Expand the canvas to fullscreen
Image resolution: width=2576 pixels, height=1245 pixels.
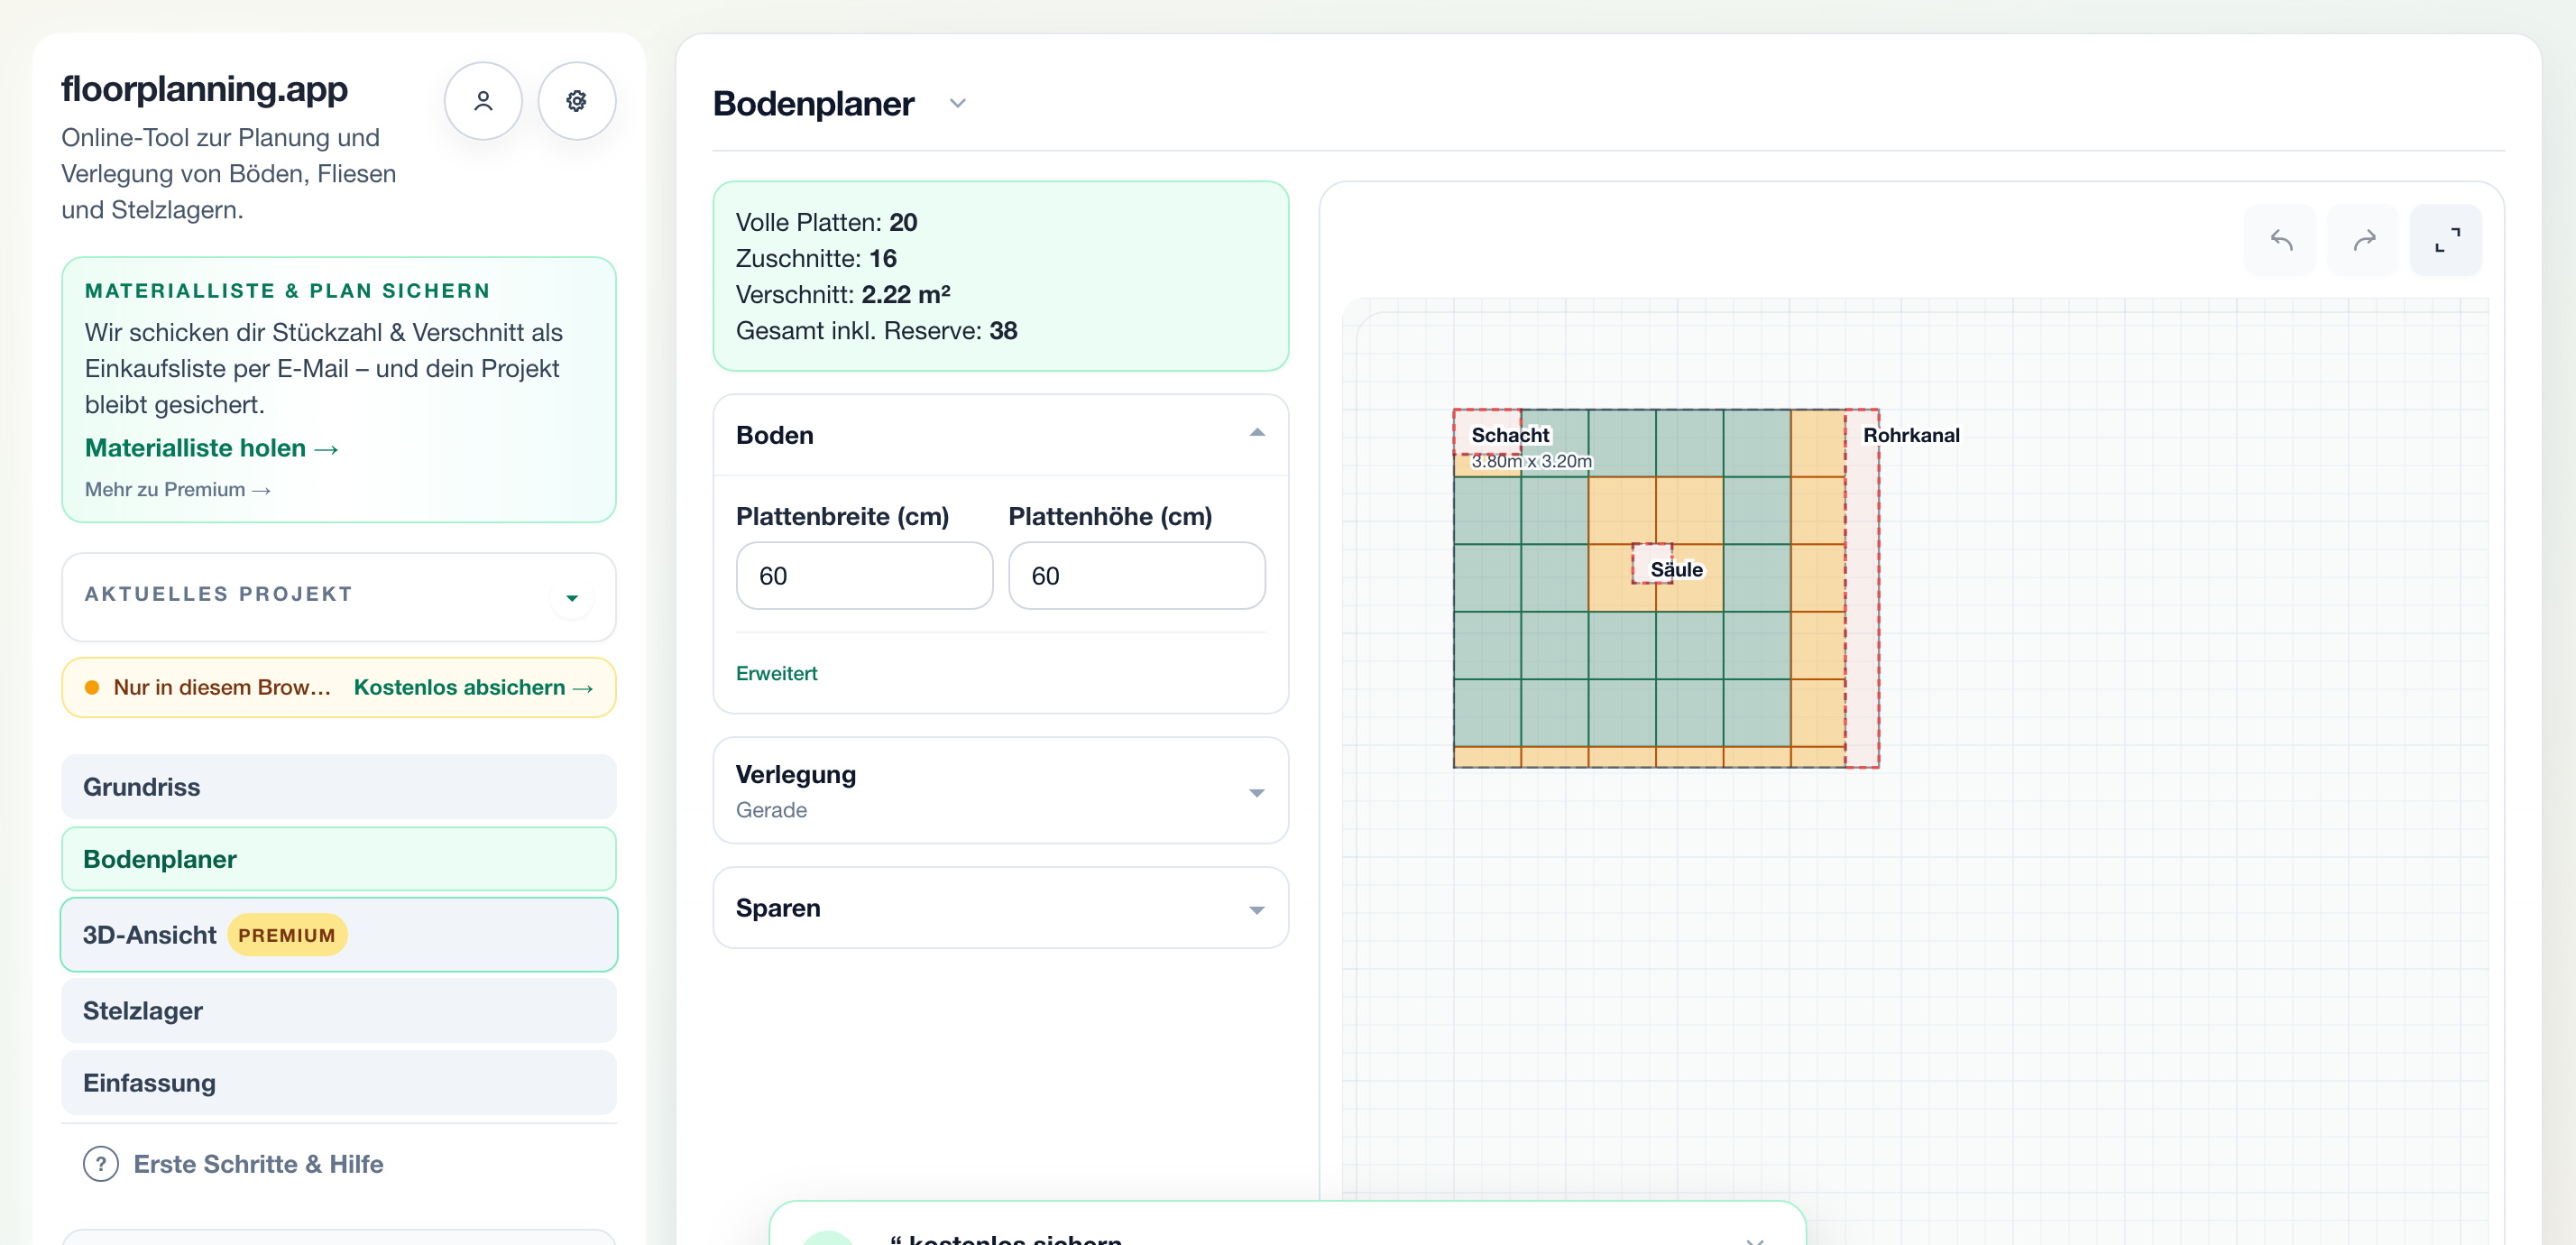pyautogui.click(x=2447, y=240)
